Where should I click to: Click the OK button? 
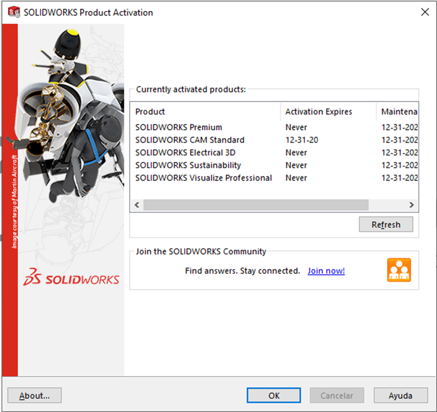tap(274, 395)
